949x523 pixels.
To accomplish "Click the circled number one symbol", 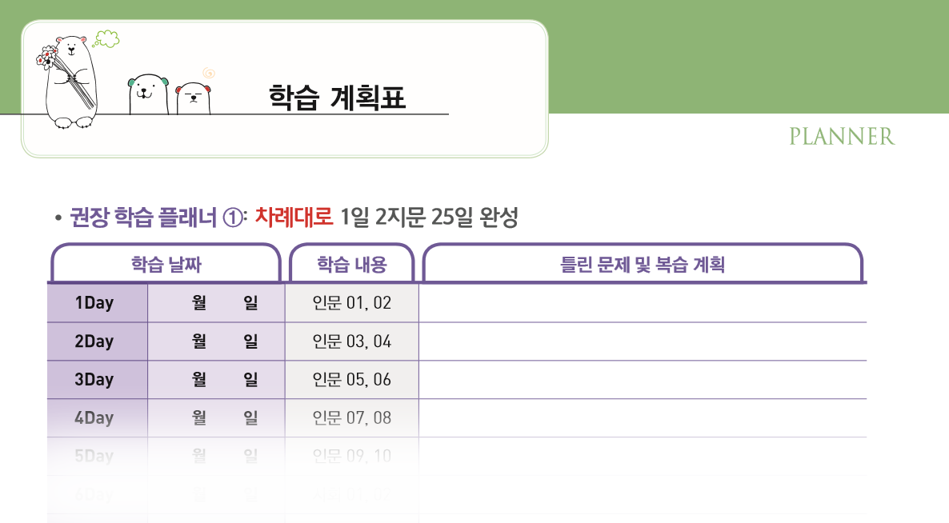I will [x=233, y=218].
